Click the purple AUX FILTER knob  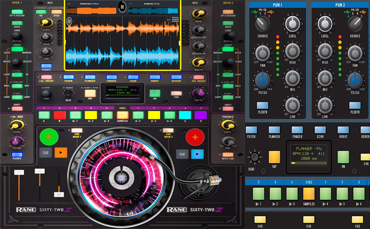17,141
